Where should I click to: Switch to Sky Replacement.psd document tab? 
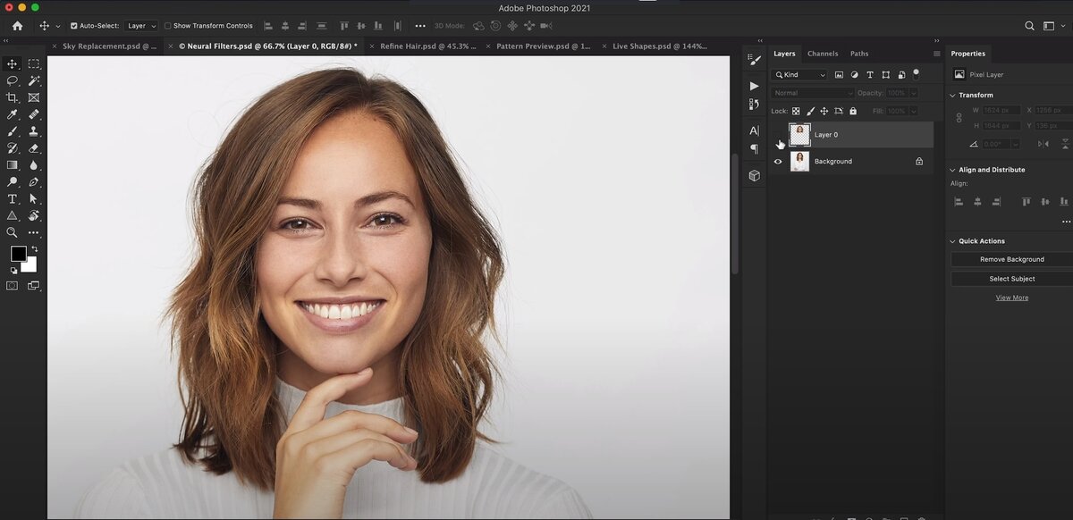click(x=109, y=46)
